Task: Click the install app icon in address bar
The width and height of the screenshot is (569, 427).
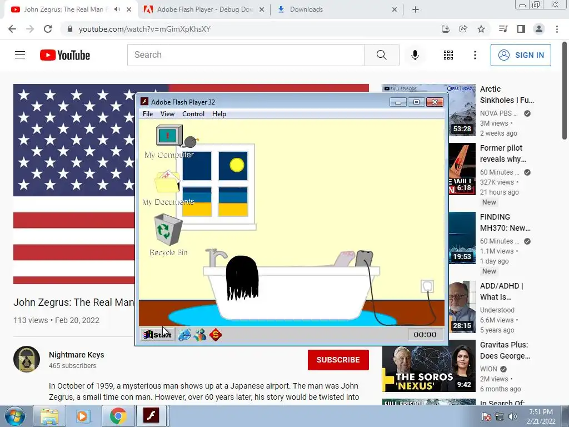Action: click(x=445, y=29)
